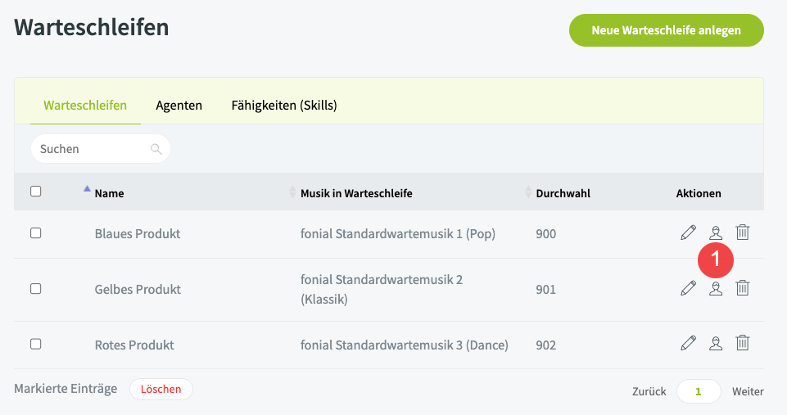
Task: Select the Rotes Produkt checkbox
Action: click(x=35, y=345)
